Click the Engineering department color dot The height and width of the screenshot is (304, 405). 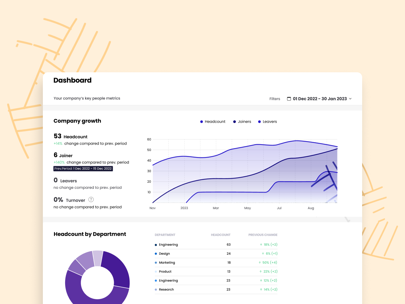[156, 244]
